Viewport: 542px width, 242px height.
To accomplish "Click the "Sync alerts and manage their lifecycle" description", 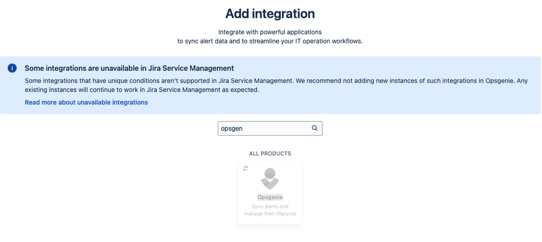I will click(x=270, y=210).
